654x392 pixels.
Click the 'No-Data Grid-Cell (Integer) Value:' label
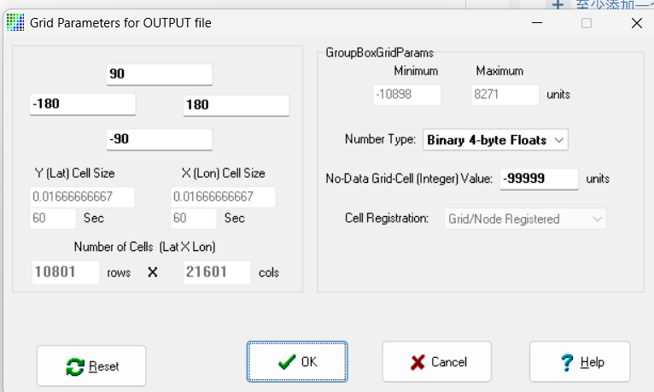click(x=409, y=178)
